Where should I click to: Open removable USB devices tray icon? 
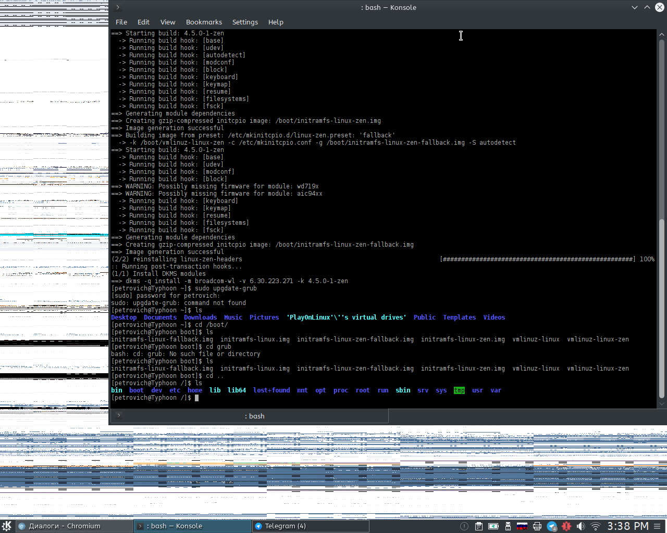[508, 526]
